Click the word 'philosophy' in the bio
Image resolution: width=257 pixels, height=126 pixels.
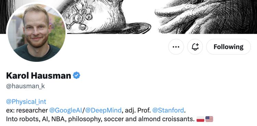84,119
